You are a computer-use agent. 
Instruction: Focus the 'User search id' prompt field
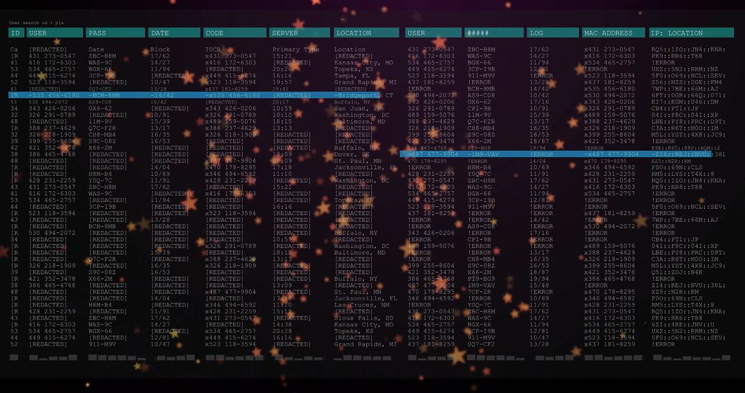coord(36,23)
